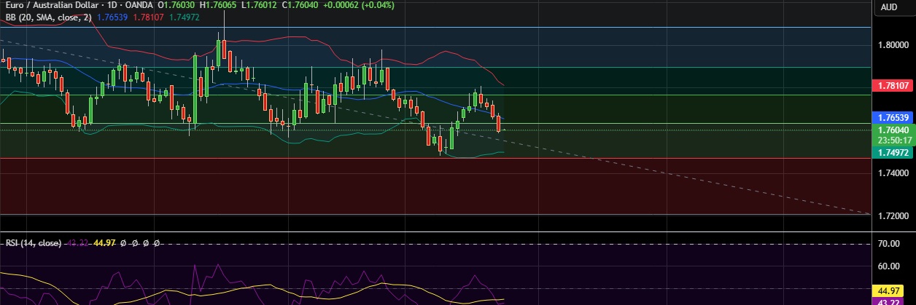This screenshot has height=305, width=916.
Task: Select the RSI (14, close) indicator legend
Action: (x=34, y=243)
